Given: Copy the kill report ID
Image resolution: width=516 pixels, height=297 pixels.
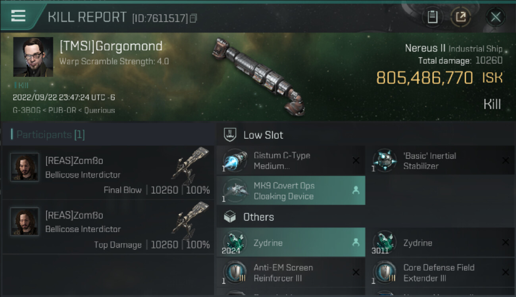Looking at the screenshot, I should pos(193,18).
